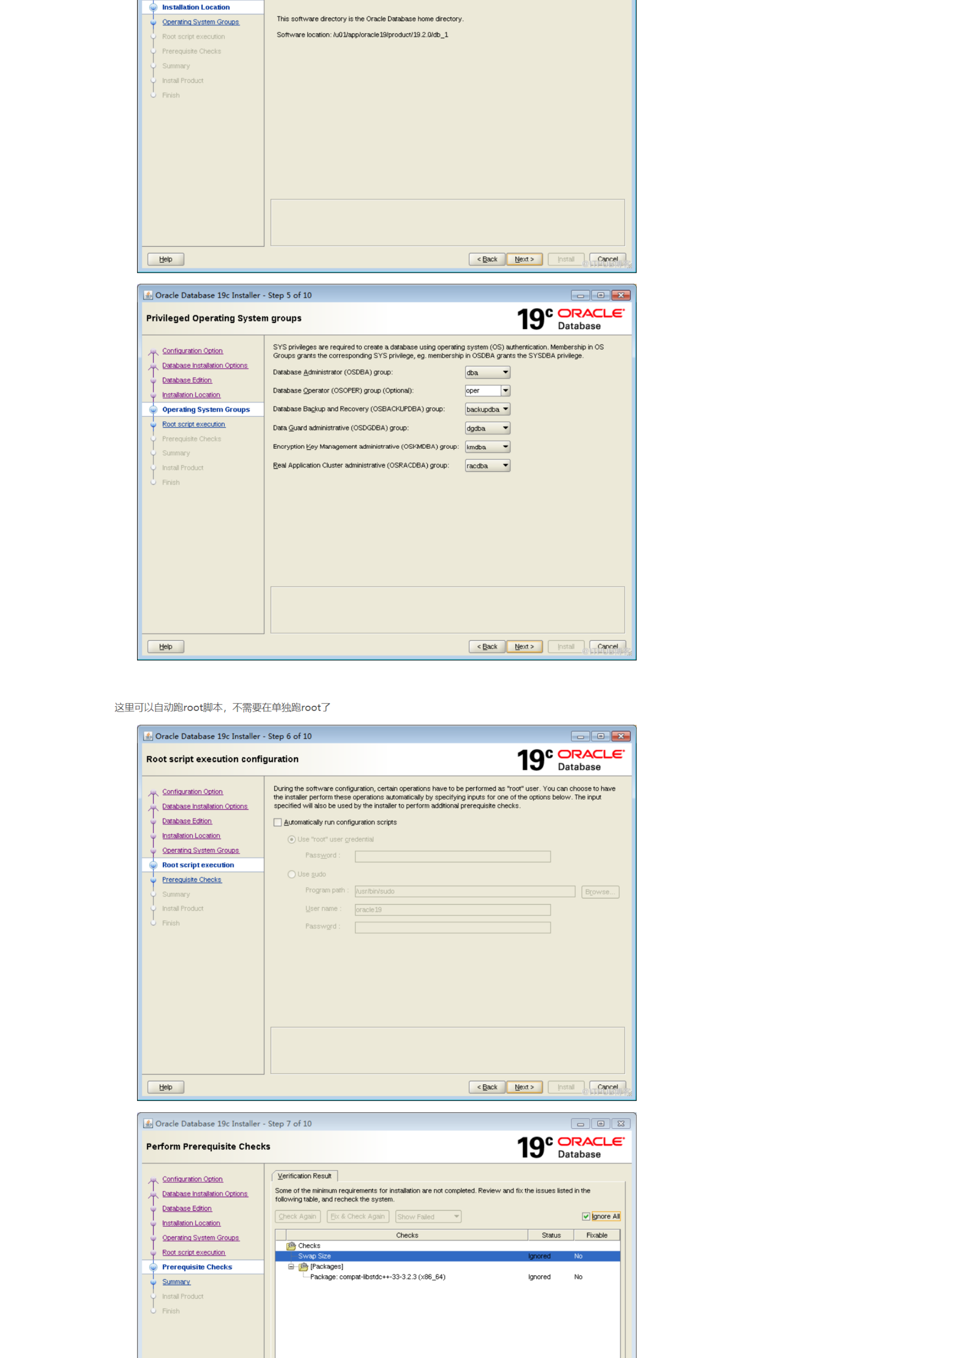Open Root script execution link in Step 7 sidebar
This screenshot has width=964, height=1358.
194,1253
